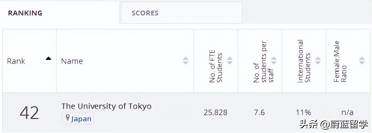Sort by Female:Male Ratio arrows
The width and height of the screenshot is (372, 133).
362,61
